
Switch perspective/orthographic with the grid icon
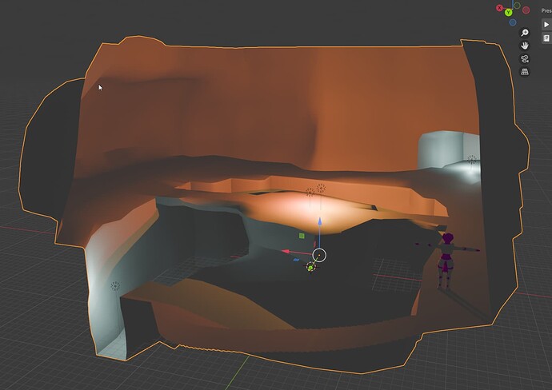(x=525, y=72)
